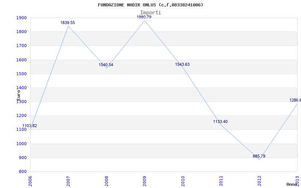The width and height of the screenshot is (301, 188).
Task: Select the 1880.79 data point label
Action: pos(144,17)
